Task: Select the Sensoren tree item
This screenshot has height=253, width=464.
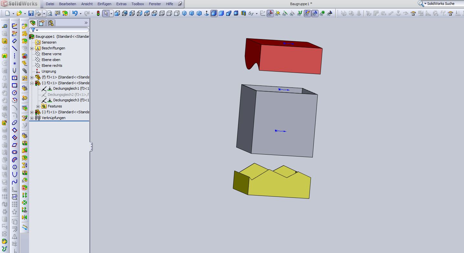Action: point(46,42)
